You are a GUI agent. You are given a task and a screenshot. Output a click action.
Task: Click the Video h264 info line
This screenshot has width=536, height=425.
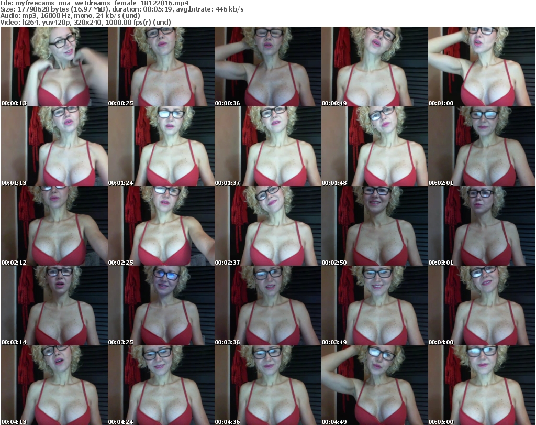pos(85,22)
